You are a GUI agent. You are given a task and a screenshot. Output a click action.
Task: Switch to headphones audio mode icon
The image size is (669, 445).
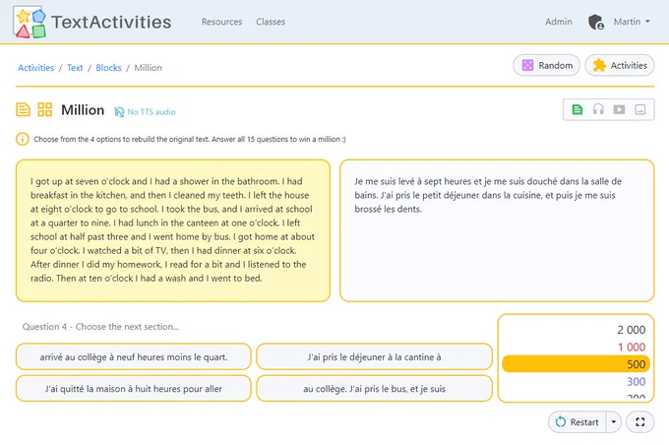point(598,109)
